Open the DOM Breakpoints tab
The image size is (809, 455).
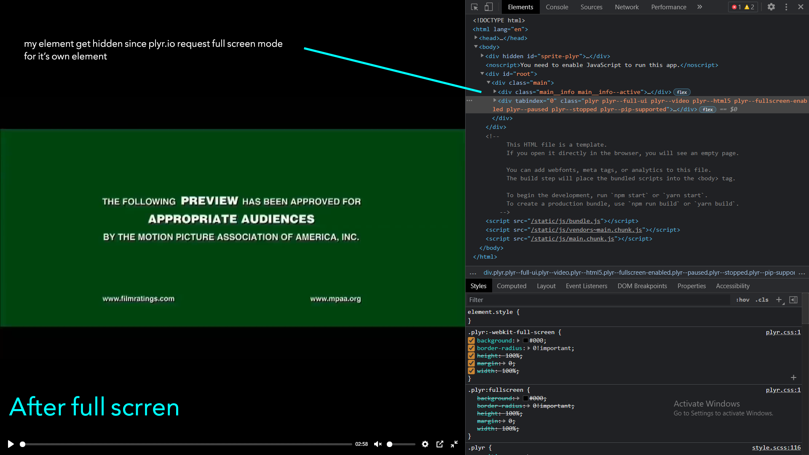pyautogui.click(x=642, y=286)
